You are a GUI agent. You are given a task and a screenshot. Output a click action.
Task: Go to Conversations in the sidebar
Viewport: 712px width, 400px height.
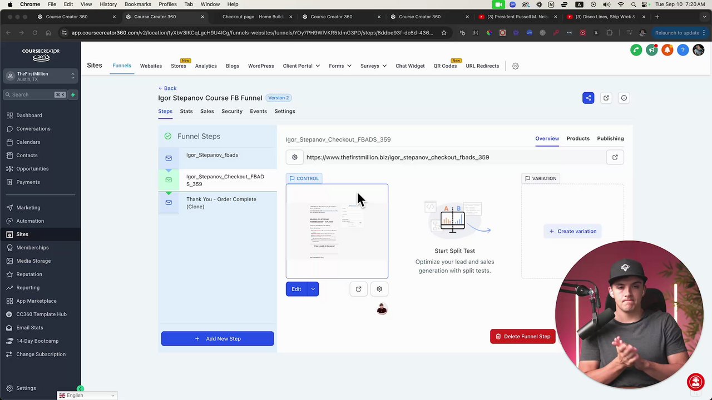pyautogui.click(x=33, y=128)
